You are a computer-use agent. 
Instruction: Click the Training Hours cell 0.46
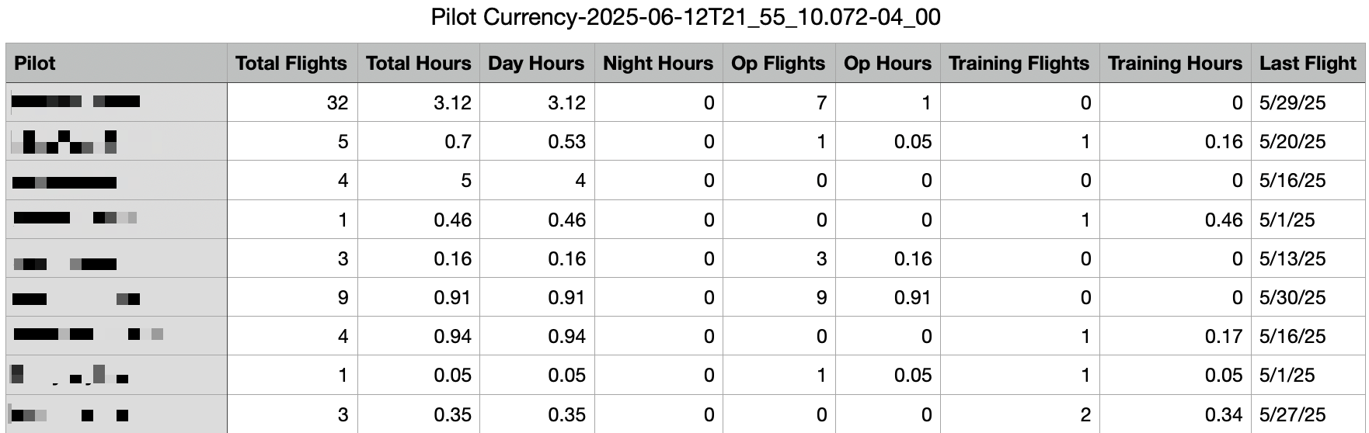point(1176,220)
